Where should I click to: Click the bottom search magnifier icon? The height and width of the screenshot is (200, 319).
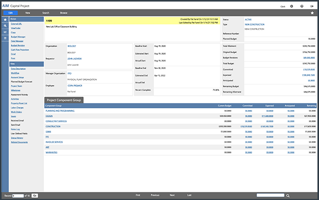tap(288, 195)
